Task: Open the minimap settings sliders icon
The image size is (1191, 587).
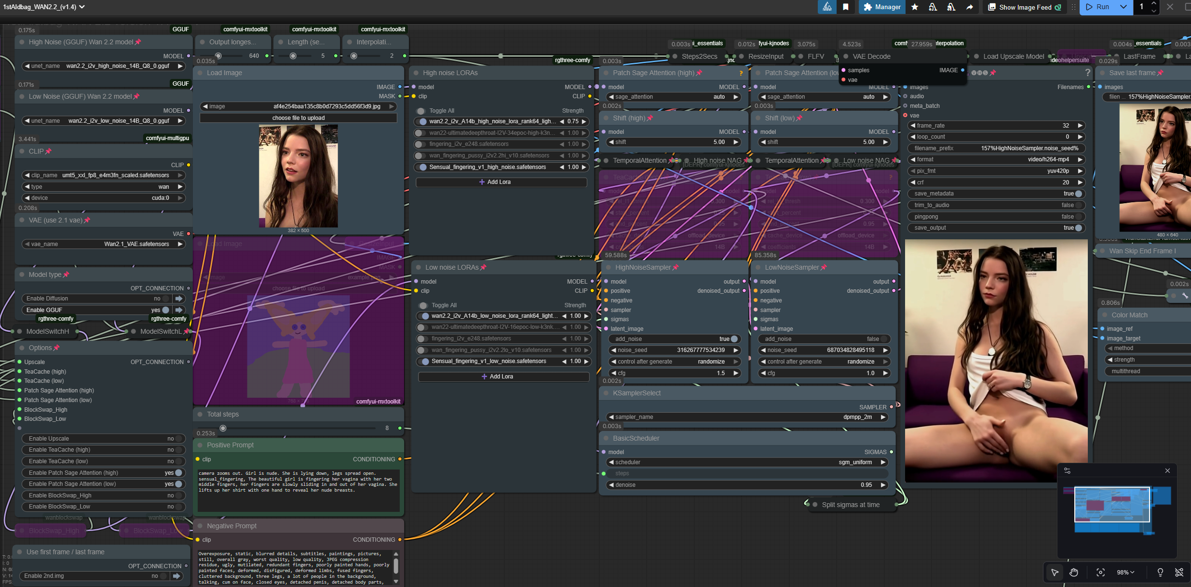Action: click(1067, 471)
